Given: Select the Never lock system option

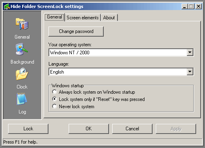Looking at the screenshot, I should 54,106.
